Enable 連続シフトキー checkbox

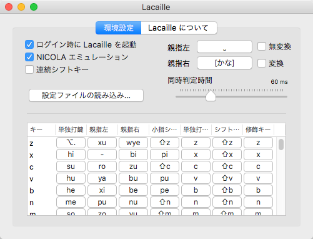pyautogui.click(x=29, y=69)
